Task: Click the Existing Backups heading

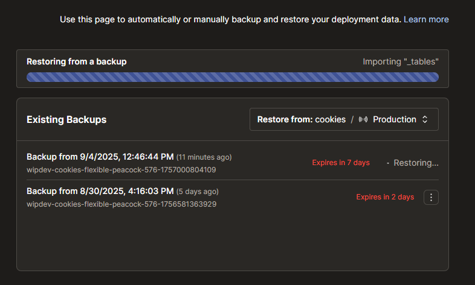Action: (66, 120)
